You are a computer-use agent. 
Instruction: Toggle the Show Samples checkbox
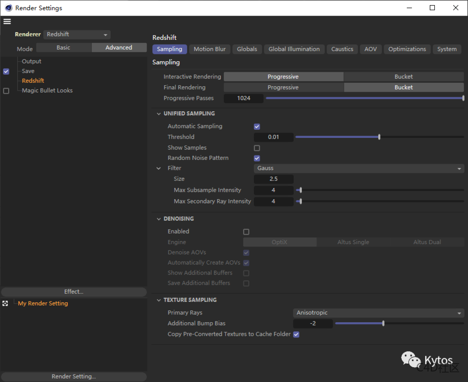coord(257,148)
